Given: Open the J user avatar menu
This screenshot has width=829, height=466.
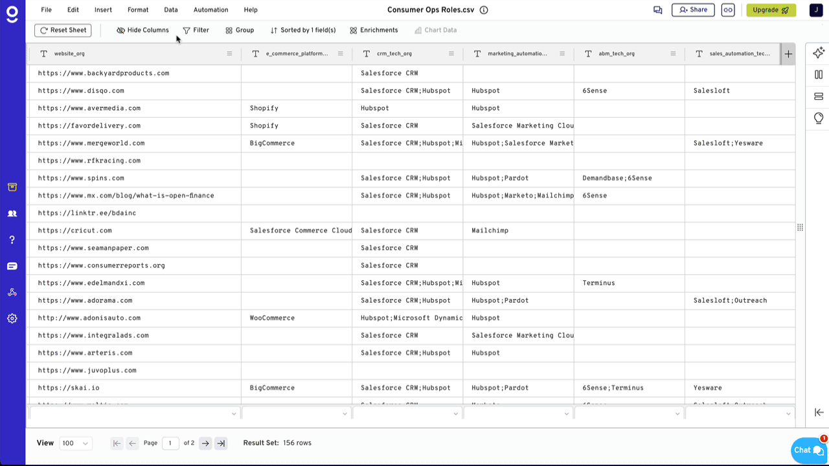Looking at the screenshot, I should (816, 10).
